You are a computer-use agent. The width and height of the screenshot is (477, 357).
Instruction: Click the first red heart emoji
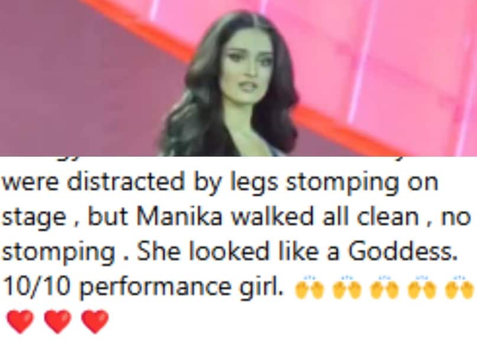(20, 322)
